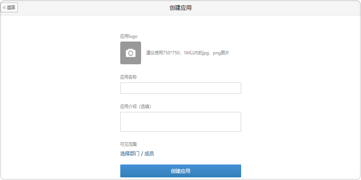Image resolution: width=361 pixels, height=180 pixels.
Task: Click the 应用名称 field label
Action: pyautogui.click(x=128, y=77)
